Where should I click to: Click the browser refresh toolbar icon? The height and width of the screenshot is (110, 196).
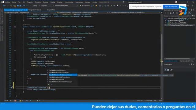coord(92,5)
